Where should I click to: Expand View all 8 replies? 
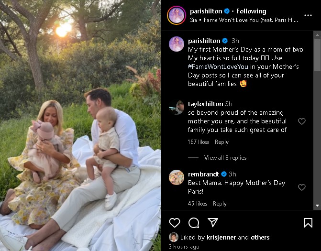coord(225,158)
